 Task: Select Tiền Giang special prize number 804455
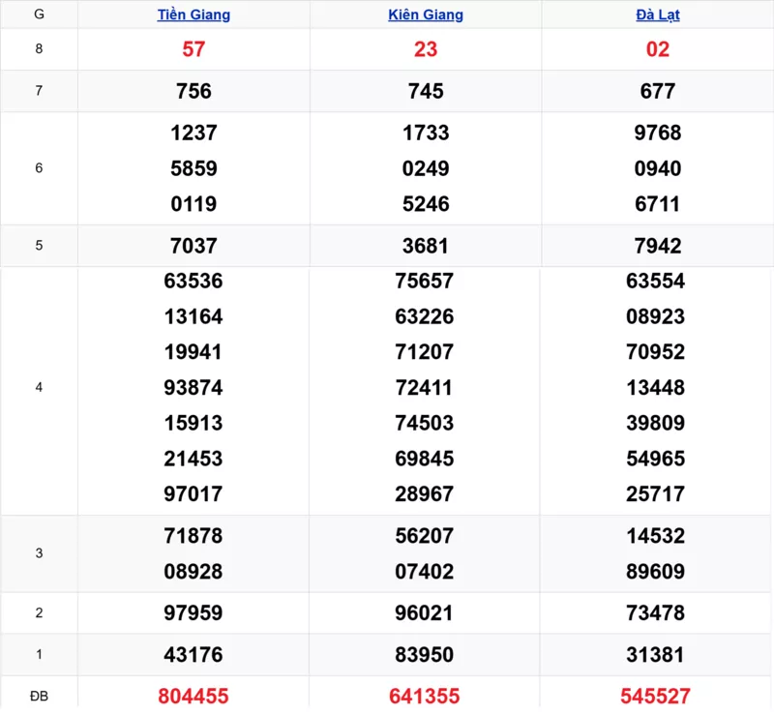point(193,696)
